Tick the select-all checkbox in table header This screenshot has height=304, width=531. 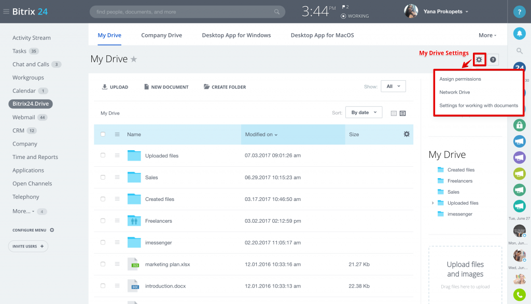(x=103, y=134)
